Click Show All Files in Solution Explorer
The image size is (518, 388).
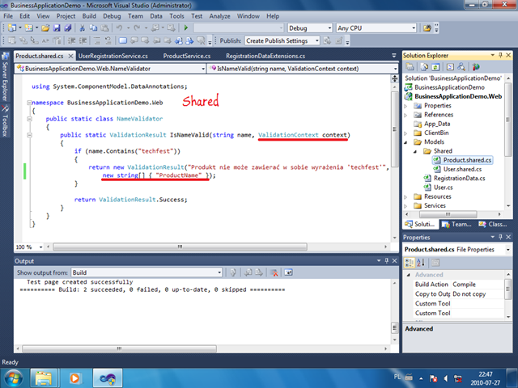click(424, 67)
